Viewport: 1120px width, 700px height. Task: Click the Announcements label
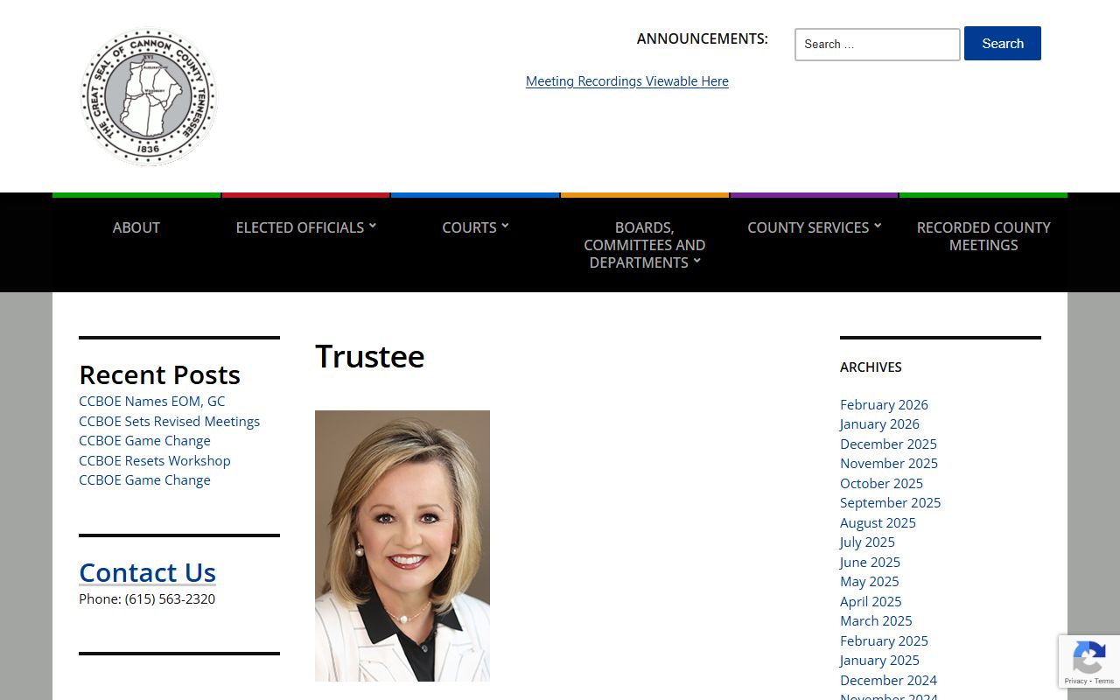pos(703,38)
